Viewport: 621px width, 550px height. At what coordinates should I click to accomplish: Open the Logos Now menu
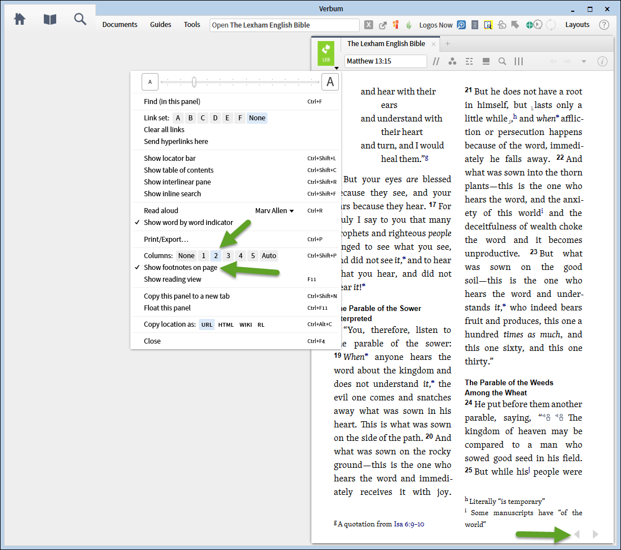click(436, 25)
